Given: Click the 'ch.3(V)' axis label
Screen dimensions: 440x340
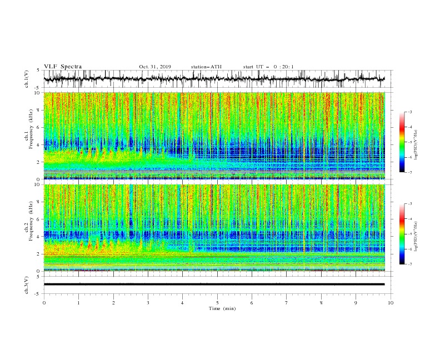Looking at the screenshot, I should click(x=27, y=285).
